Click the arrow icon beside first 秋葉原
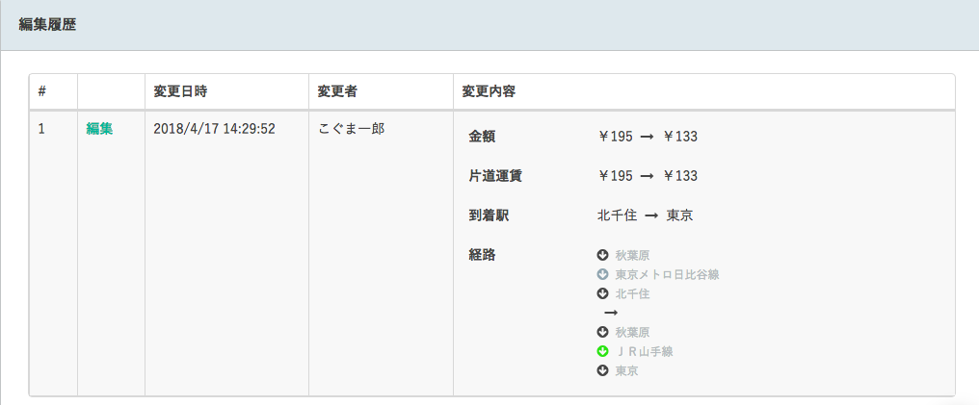Image resolution: width=979 pixels, height=405 pixels. [x=602, y=255]
